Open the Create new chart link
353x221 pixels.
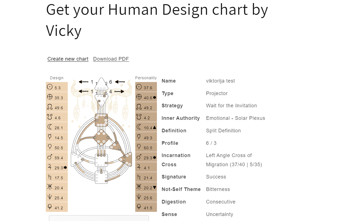point(68,59)
